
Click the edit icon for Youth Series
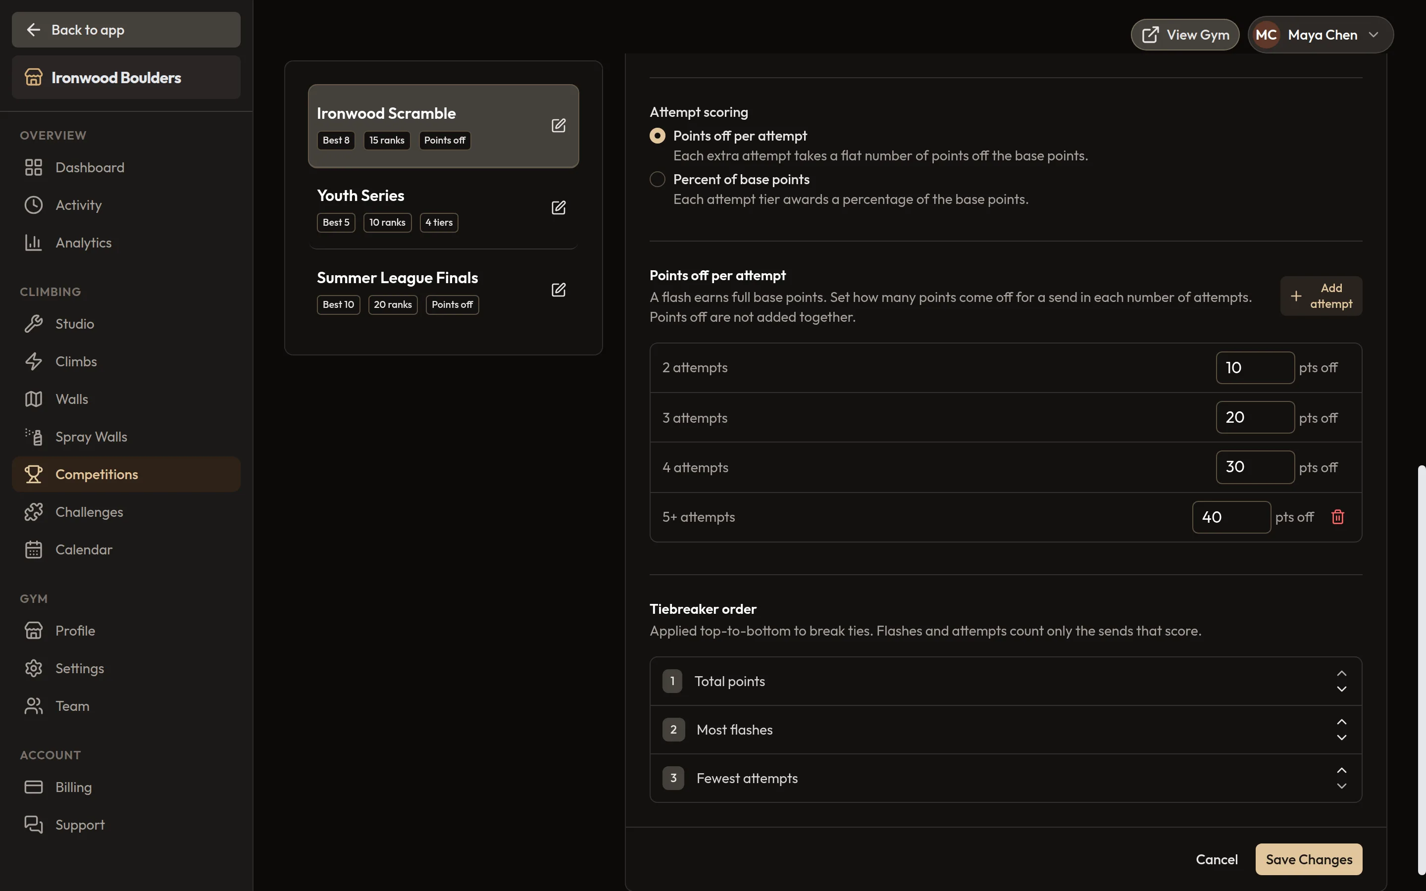coord(558,207)
